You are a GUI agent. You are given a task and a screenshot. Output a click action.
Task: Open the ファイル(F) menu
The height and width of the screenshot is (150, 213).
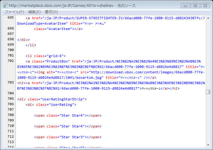[x=14, y=12]
